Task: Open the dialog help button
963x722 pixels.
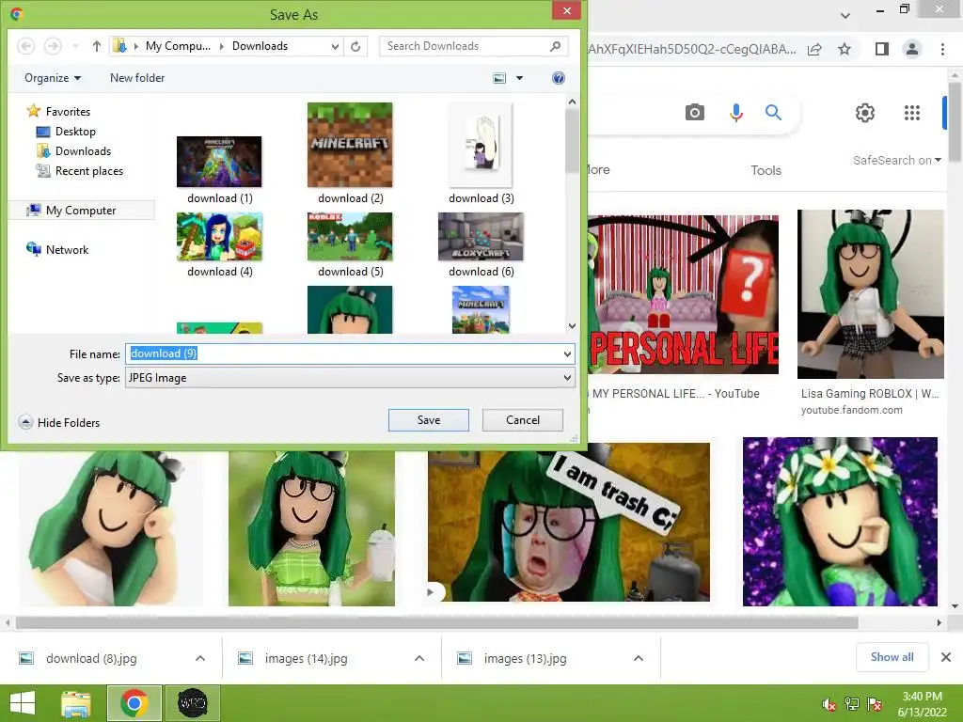Action: [x=559, y=78]
